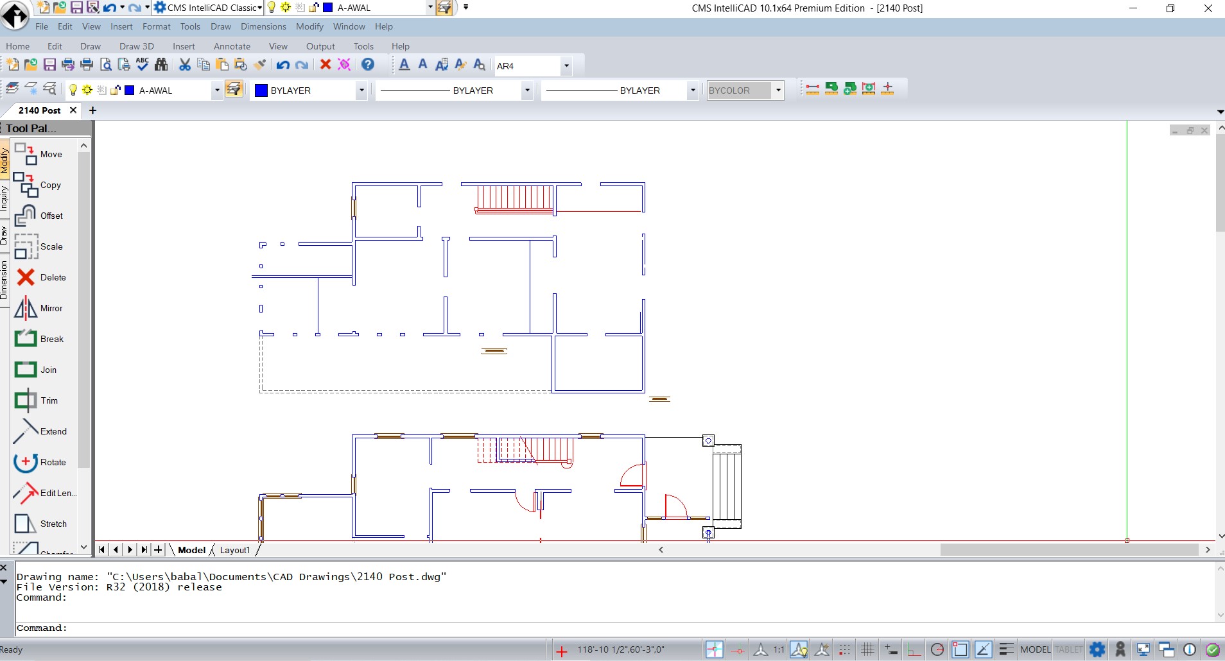Viewport: 1225px width, 661px height.
Task: Click the Tool Palette scroll down arrow
Action: [x=83, y=547]
